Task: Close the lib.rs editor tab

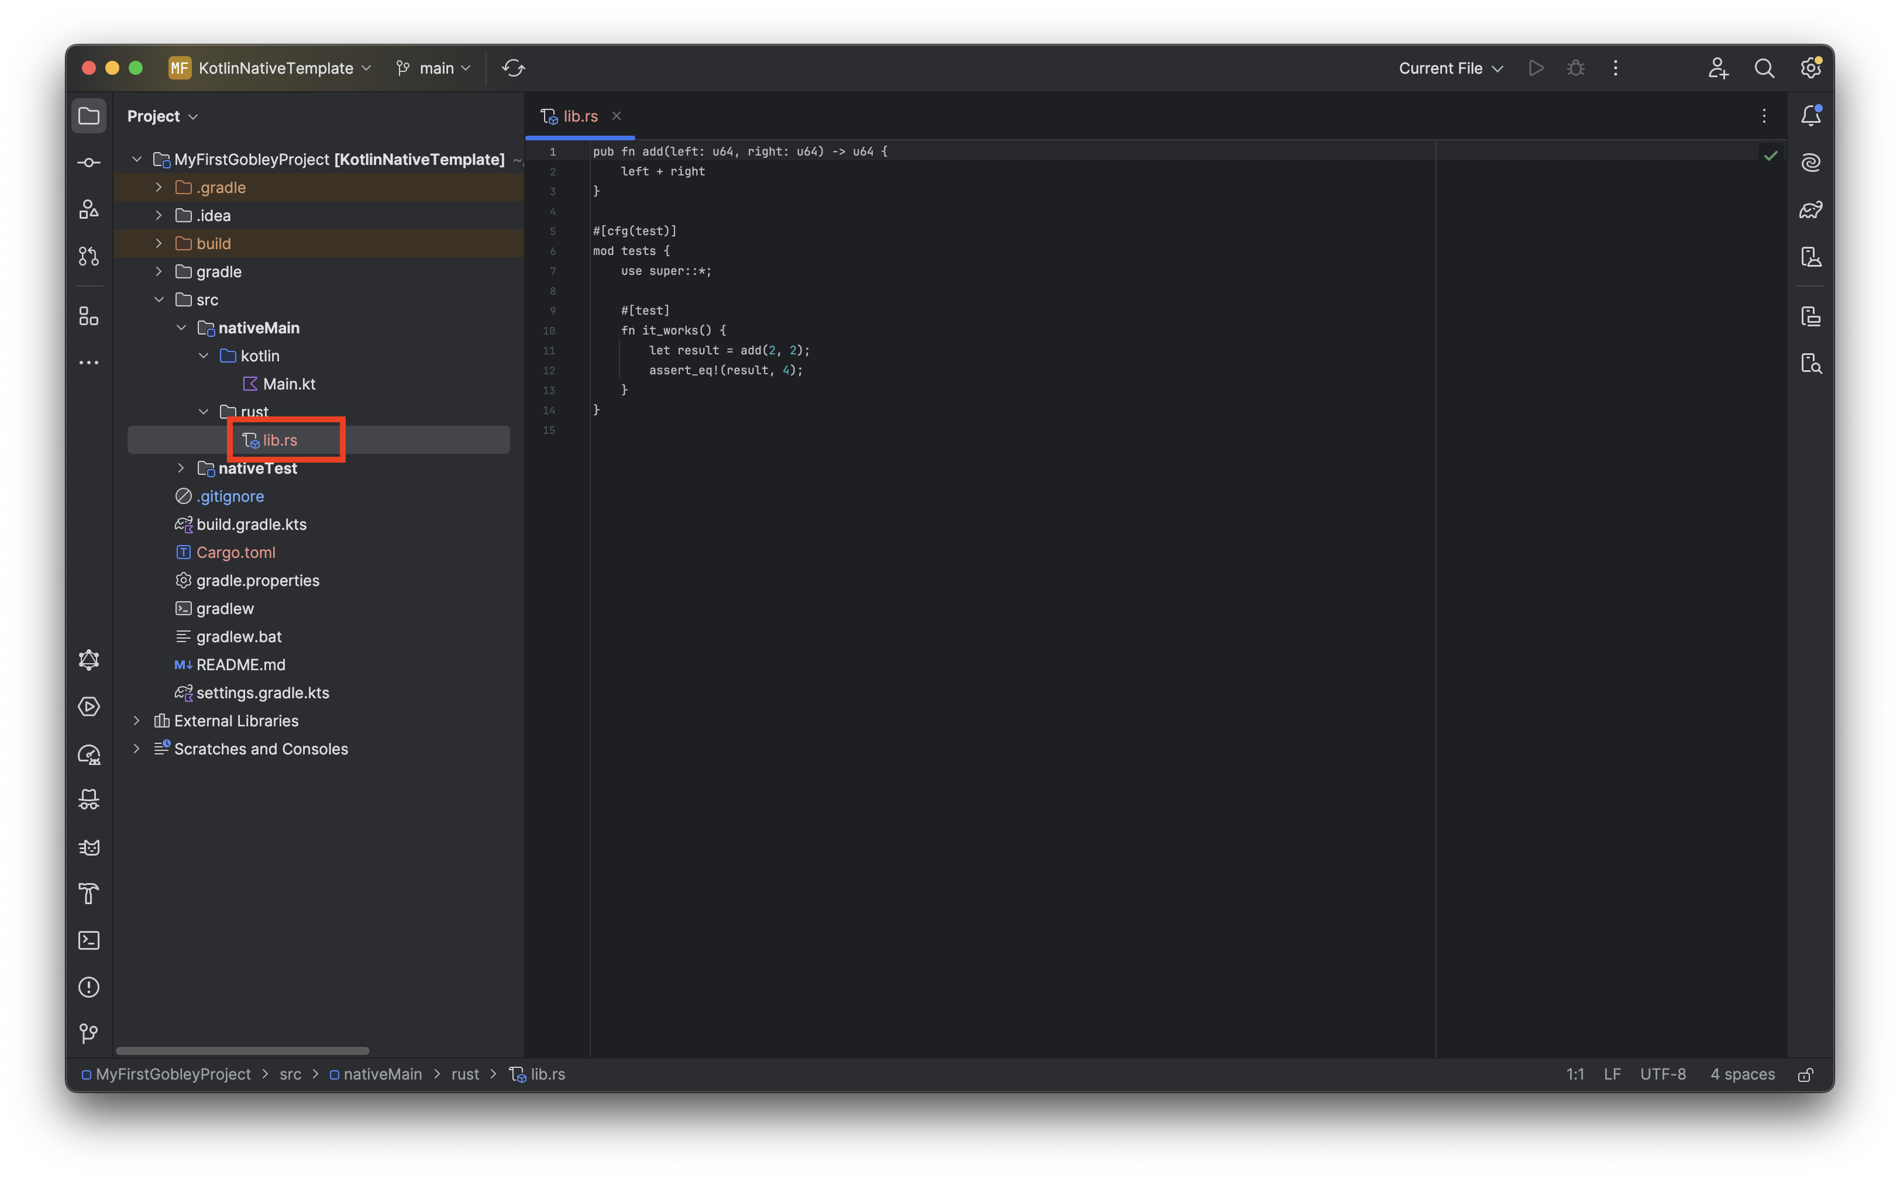Action: [617, 116]
